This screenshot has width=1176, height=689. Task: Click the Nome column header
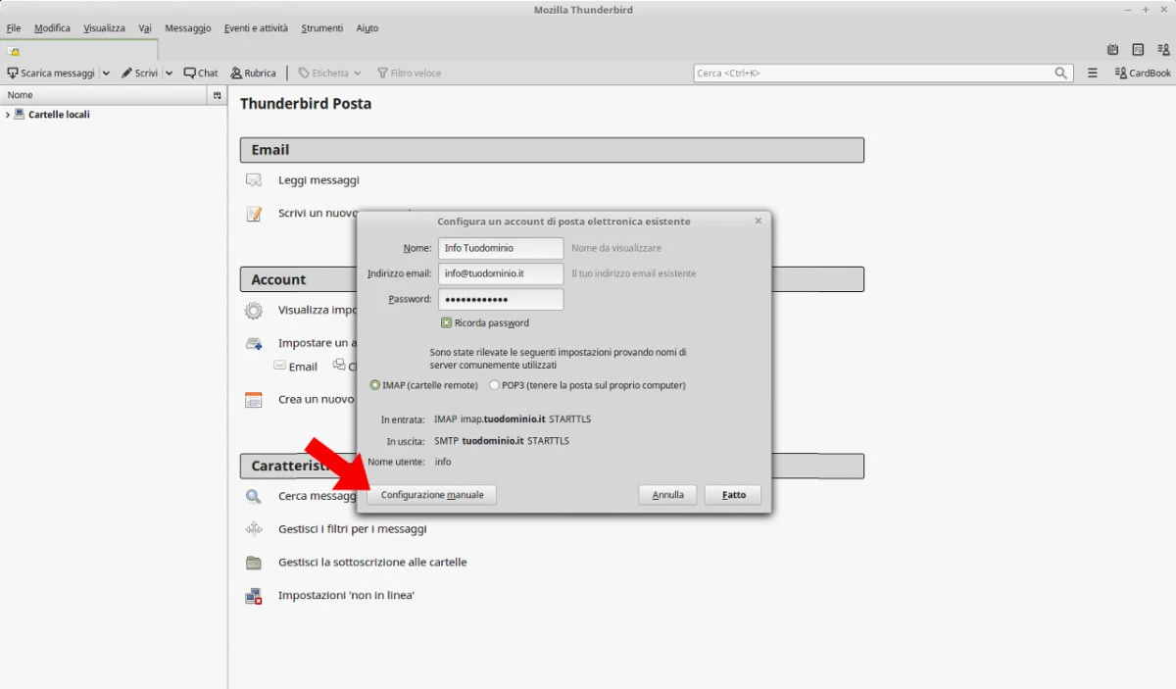[104, 95]
